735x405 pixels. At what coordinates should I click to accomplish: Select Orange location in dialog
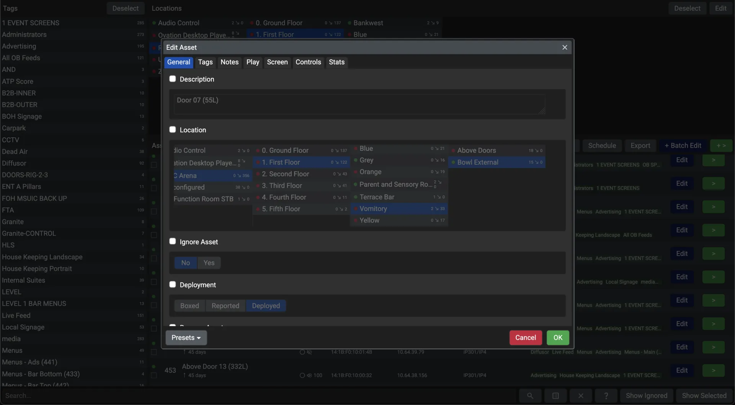tap(399, 172)
